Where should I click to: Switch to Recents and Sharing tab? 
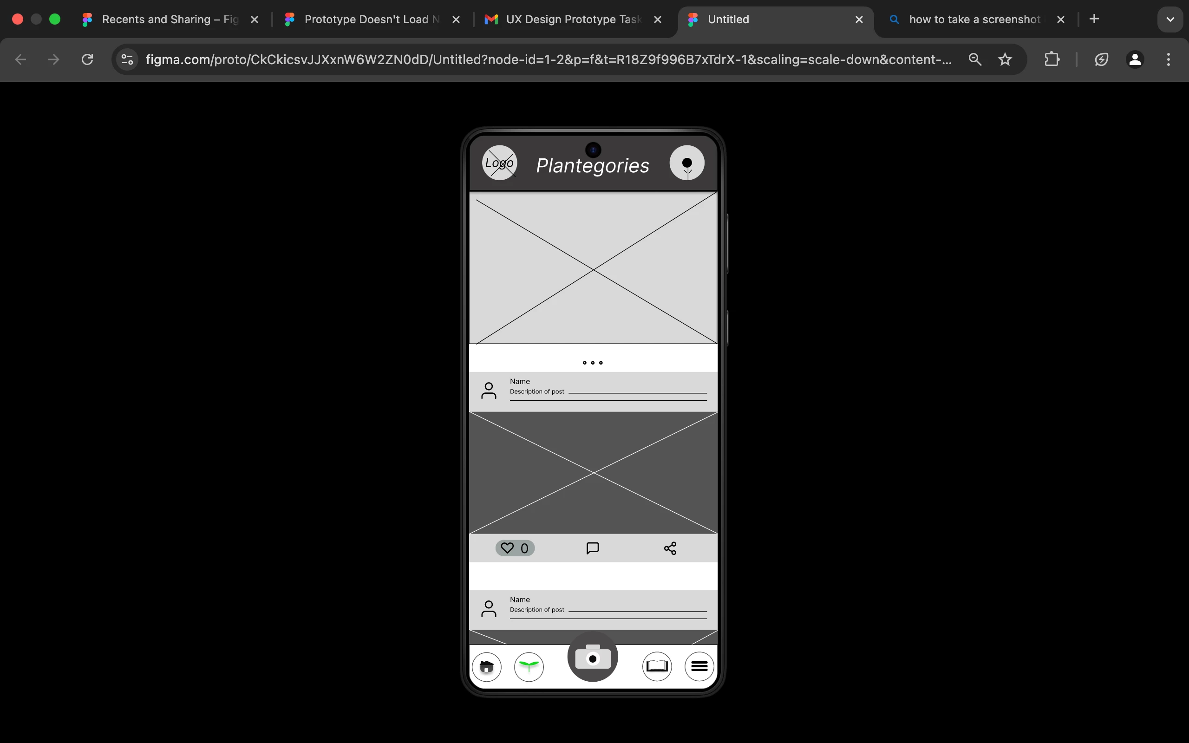[x=170, y=19]
